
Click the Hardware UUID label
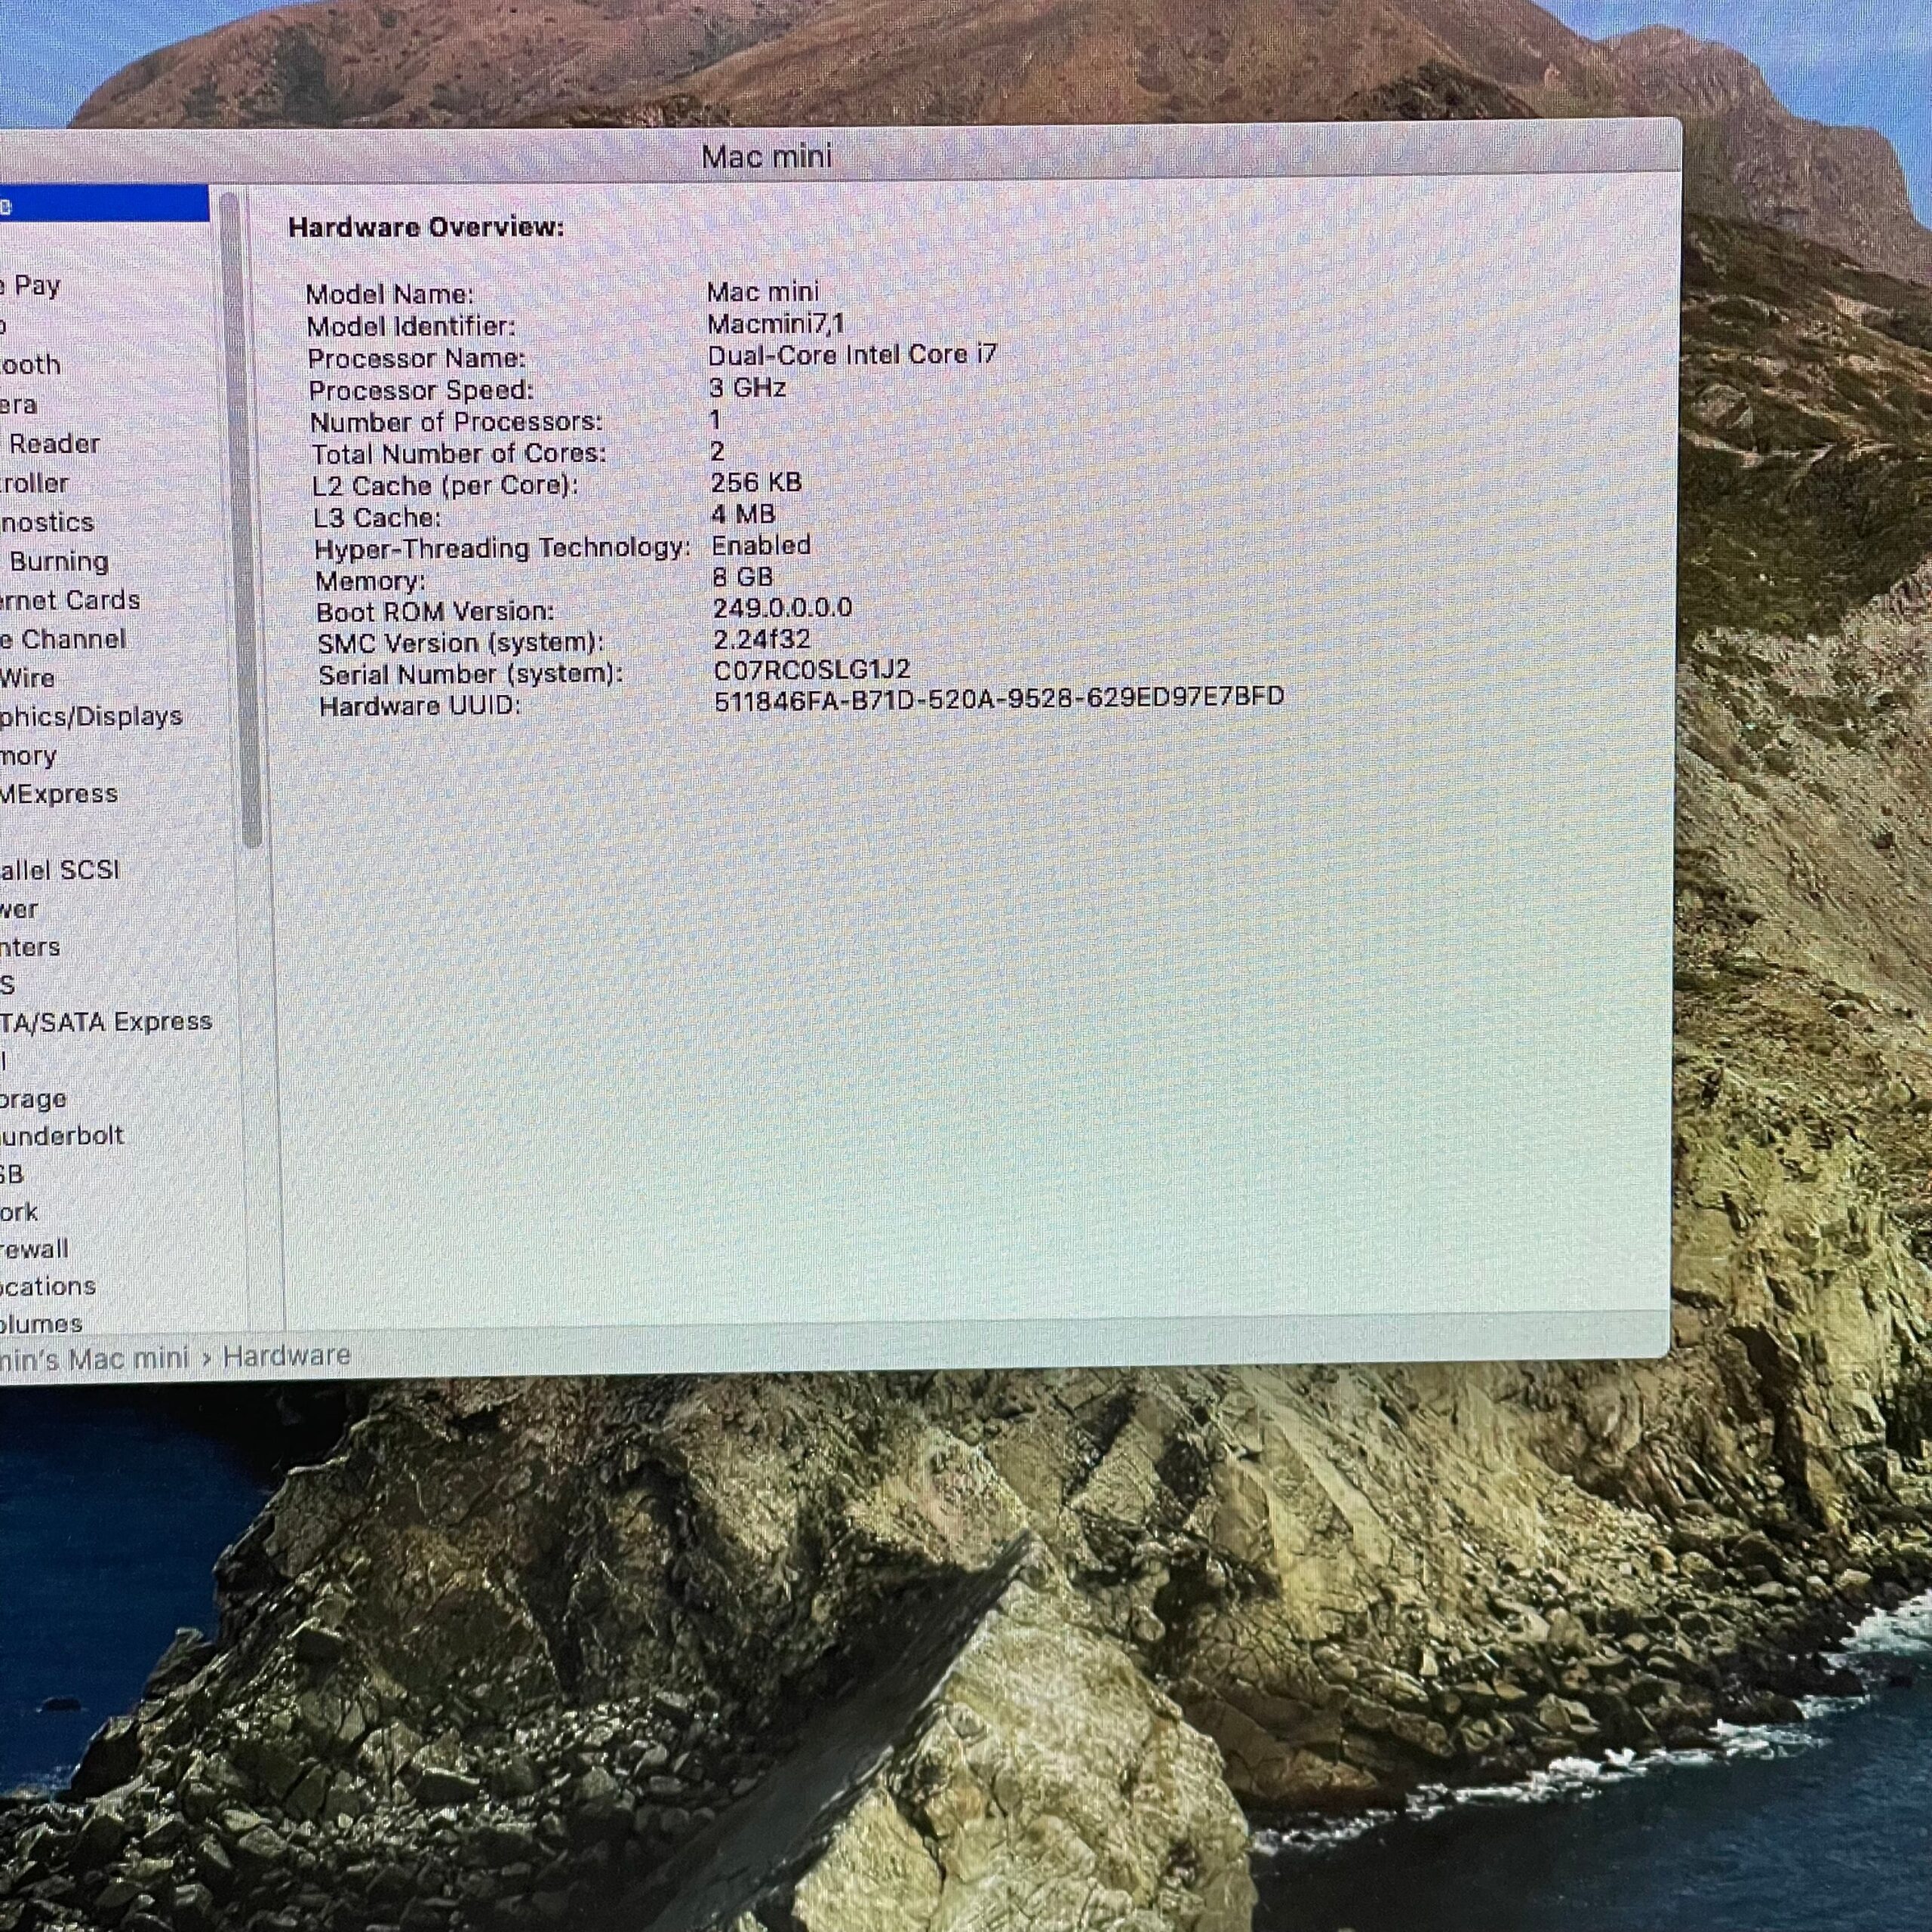(x=420, y=706)
